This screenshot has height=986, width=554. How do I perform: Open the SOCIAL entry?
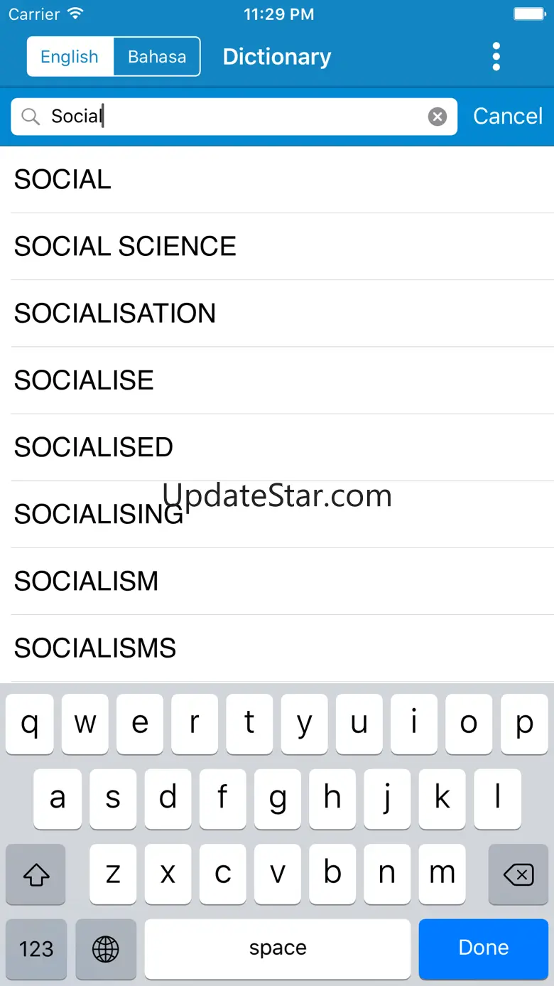pos(63,180)
